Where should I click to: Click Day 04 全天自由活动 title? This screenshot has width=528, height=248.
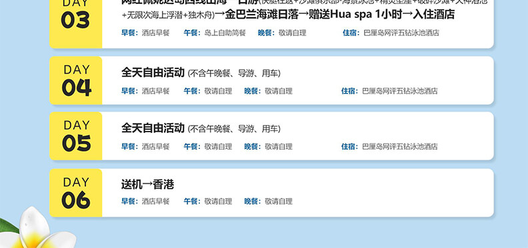point(153,72)
